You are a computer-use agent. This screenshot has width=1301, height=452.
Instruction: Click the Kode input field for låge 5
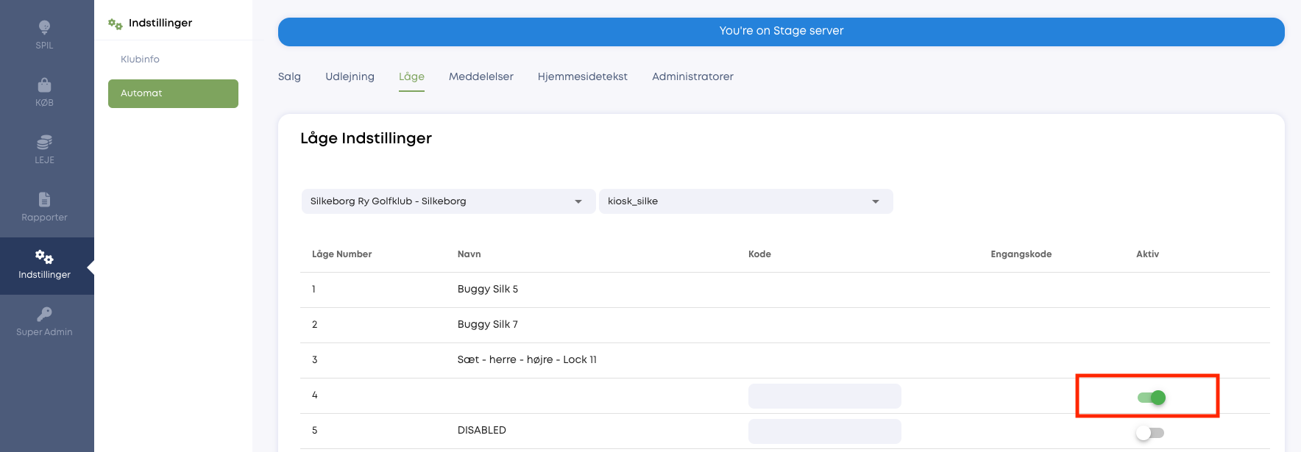[x=825, y=431]
